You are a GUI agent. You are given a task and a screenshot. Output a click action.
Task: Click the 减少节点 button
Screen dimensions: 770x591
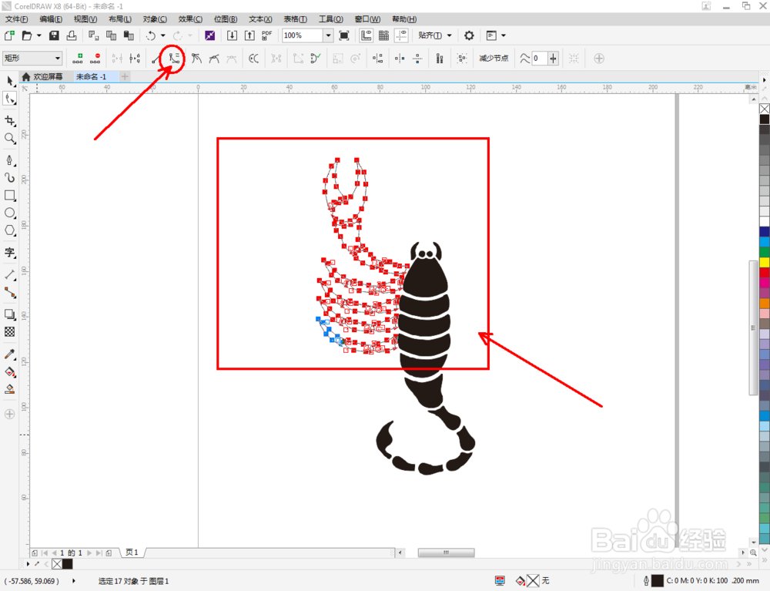click(x=494, y=59)
